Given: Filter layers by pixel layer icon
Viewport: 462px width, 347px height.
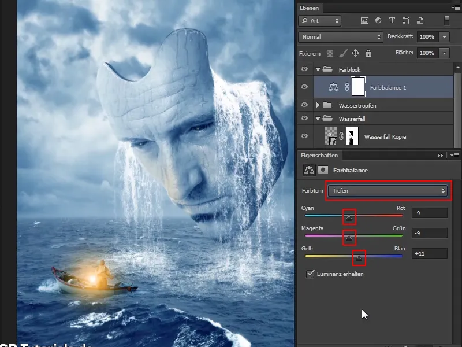Looking at the screenshot, I should coord(364,20).
